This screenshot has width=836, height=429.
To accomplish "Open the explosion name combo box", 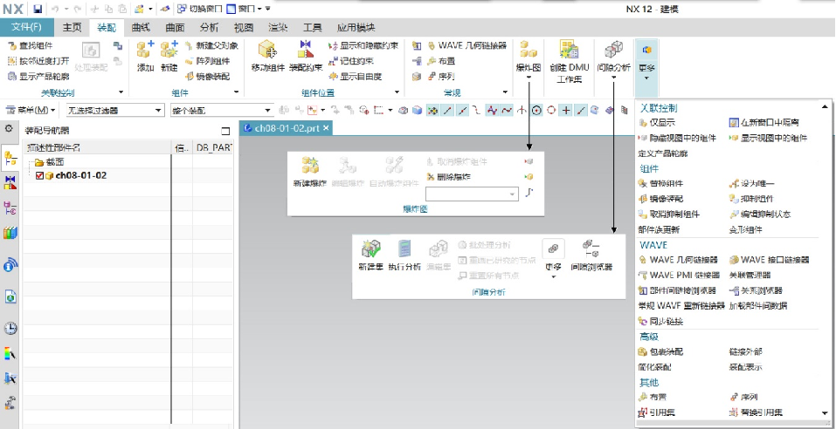I will (473, 194).
